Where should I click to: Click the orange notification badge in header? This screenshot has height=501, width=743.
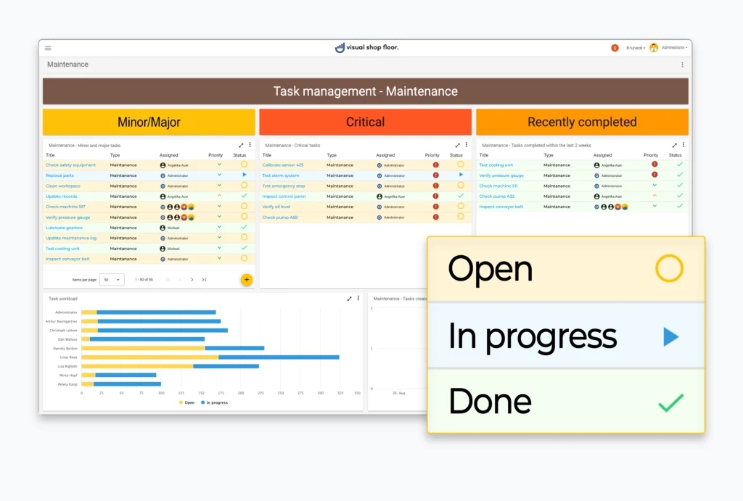pos(615,48)
